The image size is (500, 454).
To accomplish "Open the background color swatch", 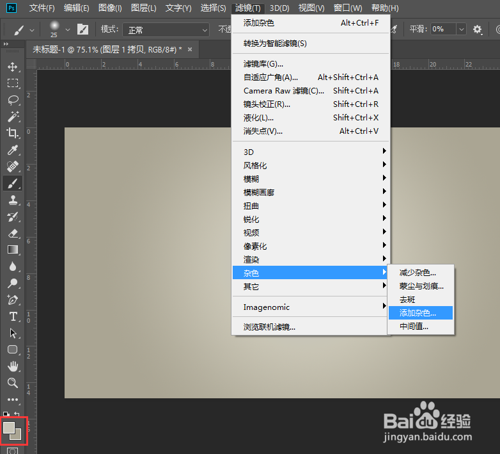I will click(x=17, y=435).
